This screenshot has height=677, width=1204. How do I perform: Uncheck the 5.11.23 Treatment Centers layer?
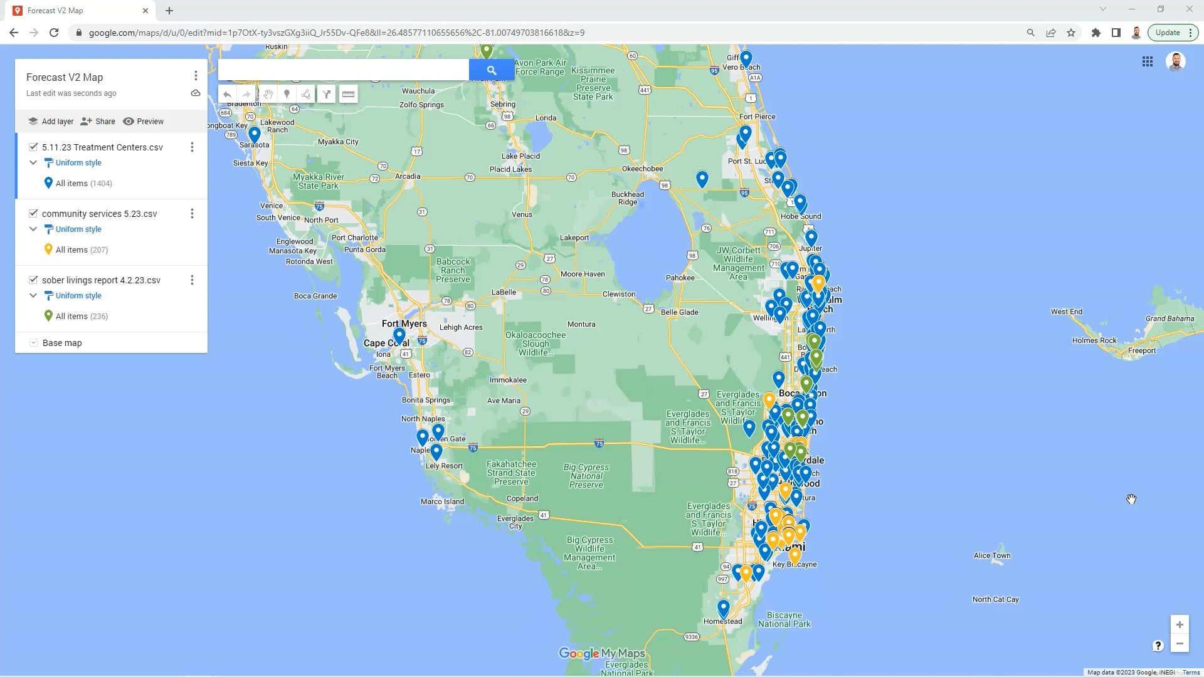click(33, 147)
